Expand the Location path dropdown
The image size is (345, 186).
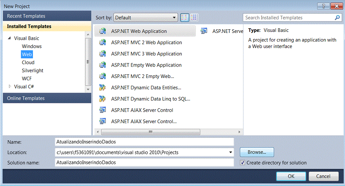pos(230,152)
